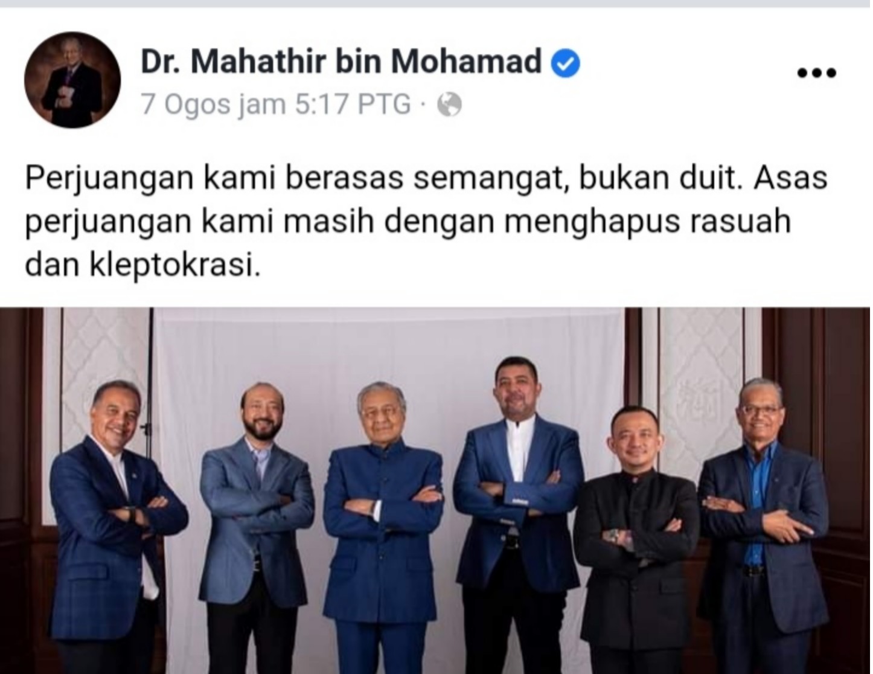Select the post caption text paragraph
This screenshot has height=674, width=873.
tap(426, 222)
